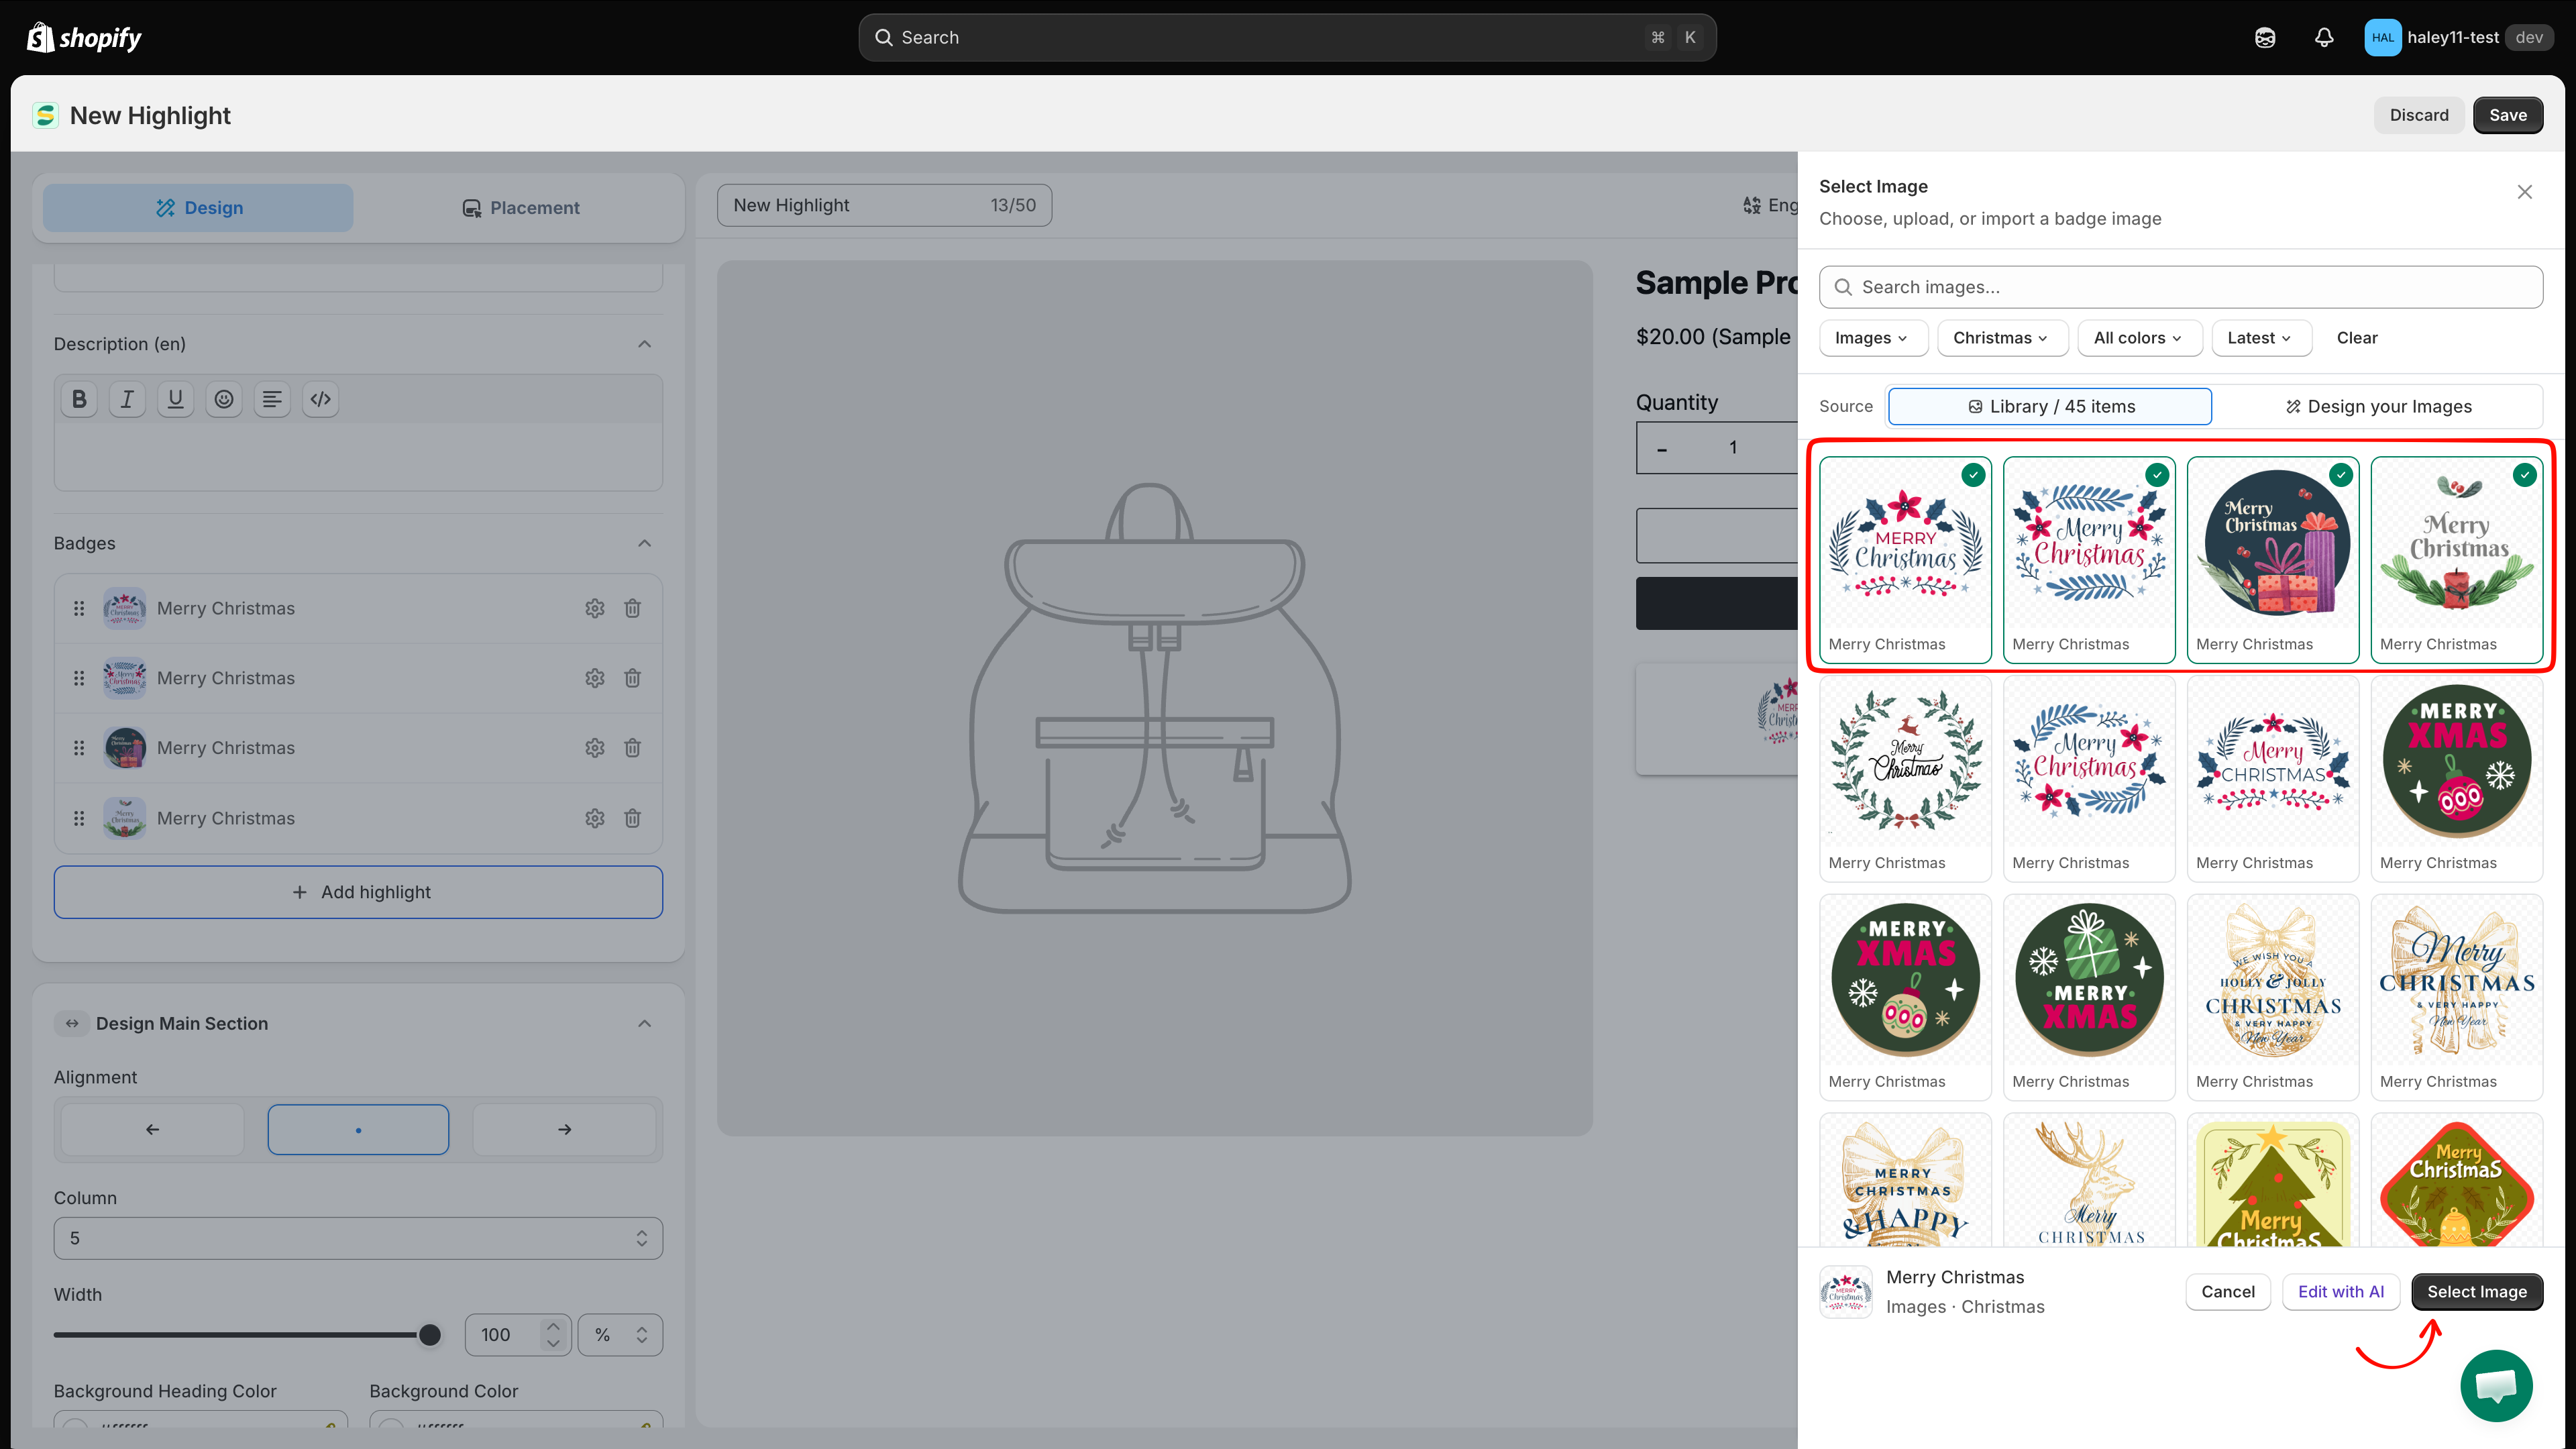Grab drag handle of third badge row
The width and height of the screenshot is (2576, 1449).
79,748
